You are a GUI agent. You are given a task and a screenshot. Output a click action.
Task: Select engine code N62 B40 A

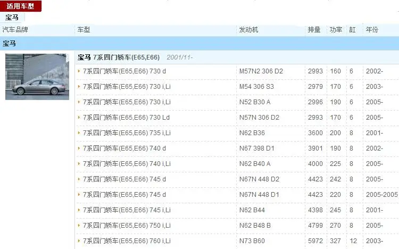[x=255, y=163]
